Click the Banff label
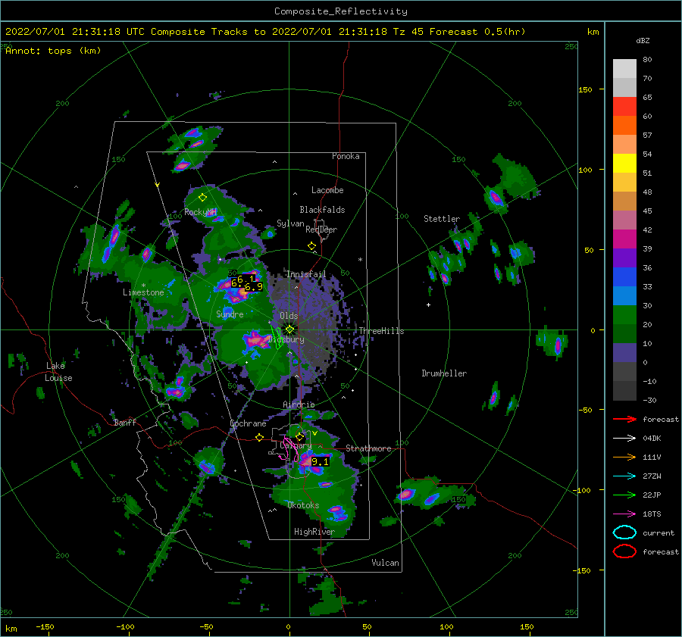 tap(125, 422)
